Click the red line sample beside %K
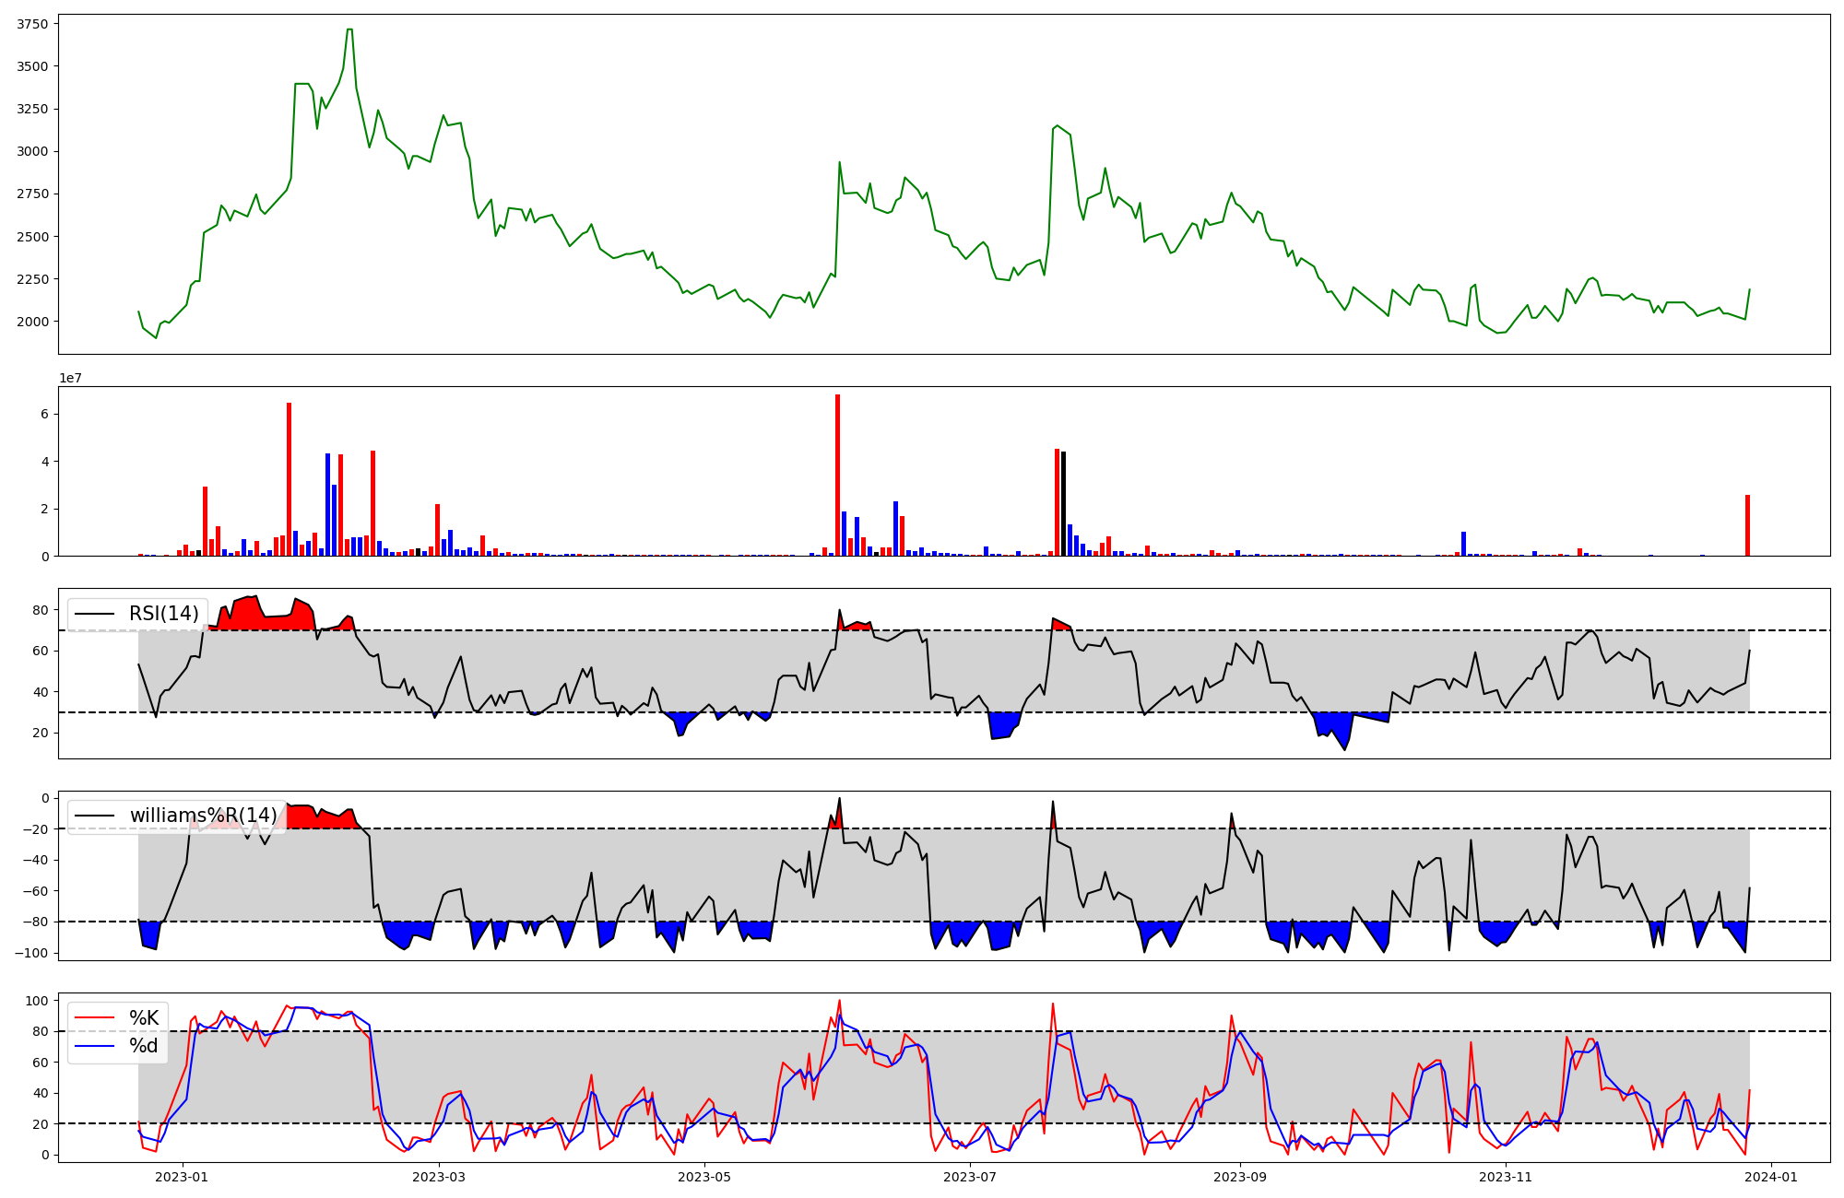Image resolution: width=1844 pixels, height=1198 pixels. (95, 1018)
